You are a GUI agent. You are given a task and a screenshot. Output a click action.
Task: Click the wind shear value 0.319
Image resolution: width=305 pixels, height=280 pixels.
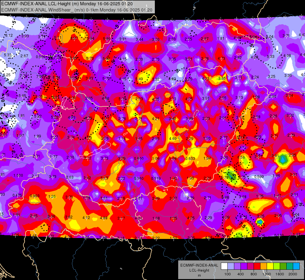click(156, 178)
